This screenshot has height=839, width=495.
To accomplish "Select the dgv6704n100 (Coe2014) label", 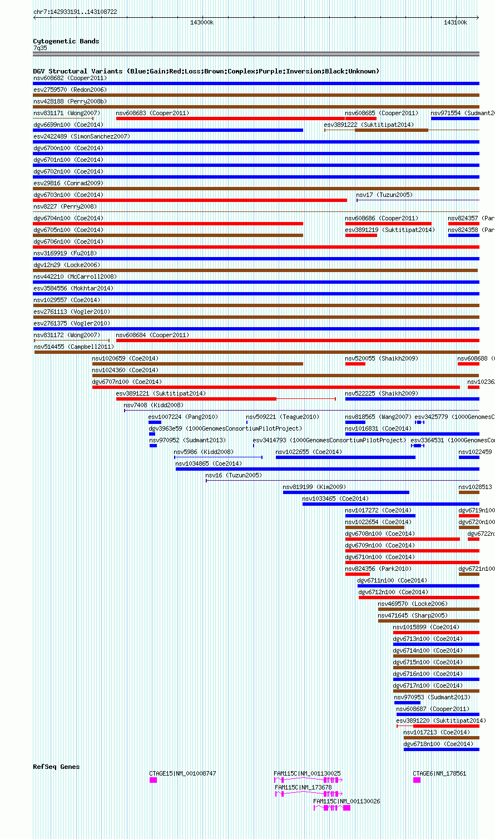I will pyautogui.click(x=68, y=218).
